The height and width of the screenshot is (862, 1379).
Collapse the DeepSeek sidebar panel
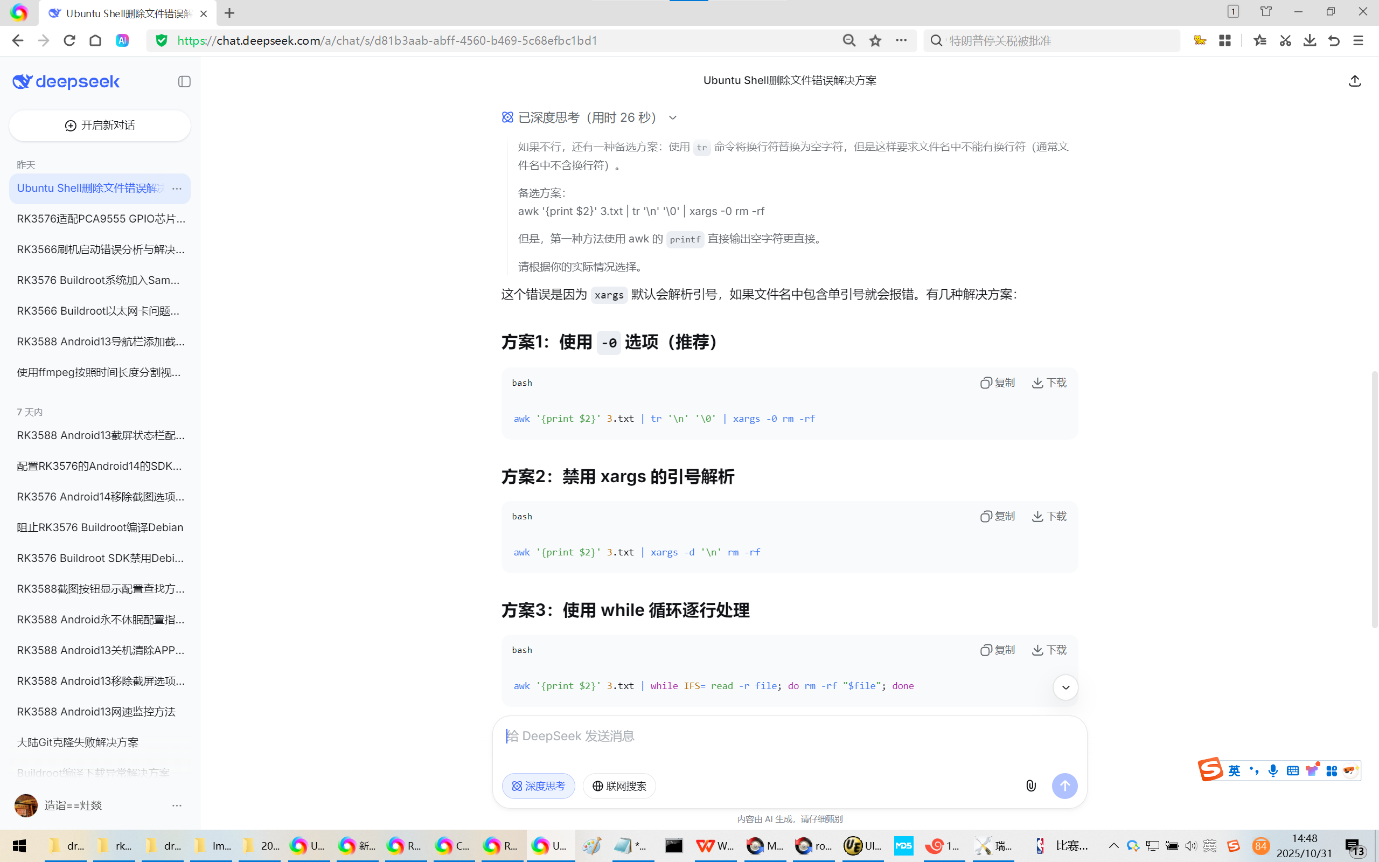point(184,81)
